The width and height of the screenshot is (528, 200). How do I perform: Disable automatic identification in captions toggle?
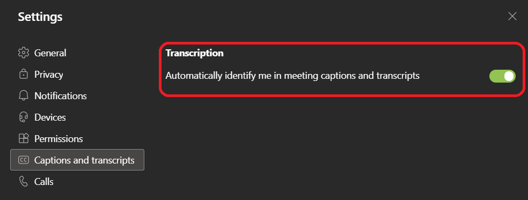click(x=502, y=76)
